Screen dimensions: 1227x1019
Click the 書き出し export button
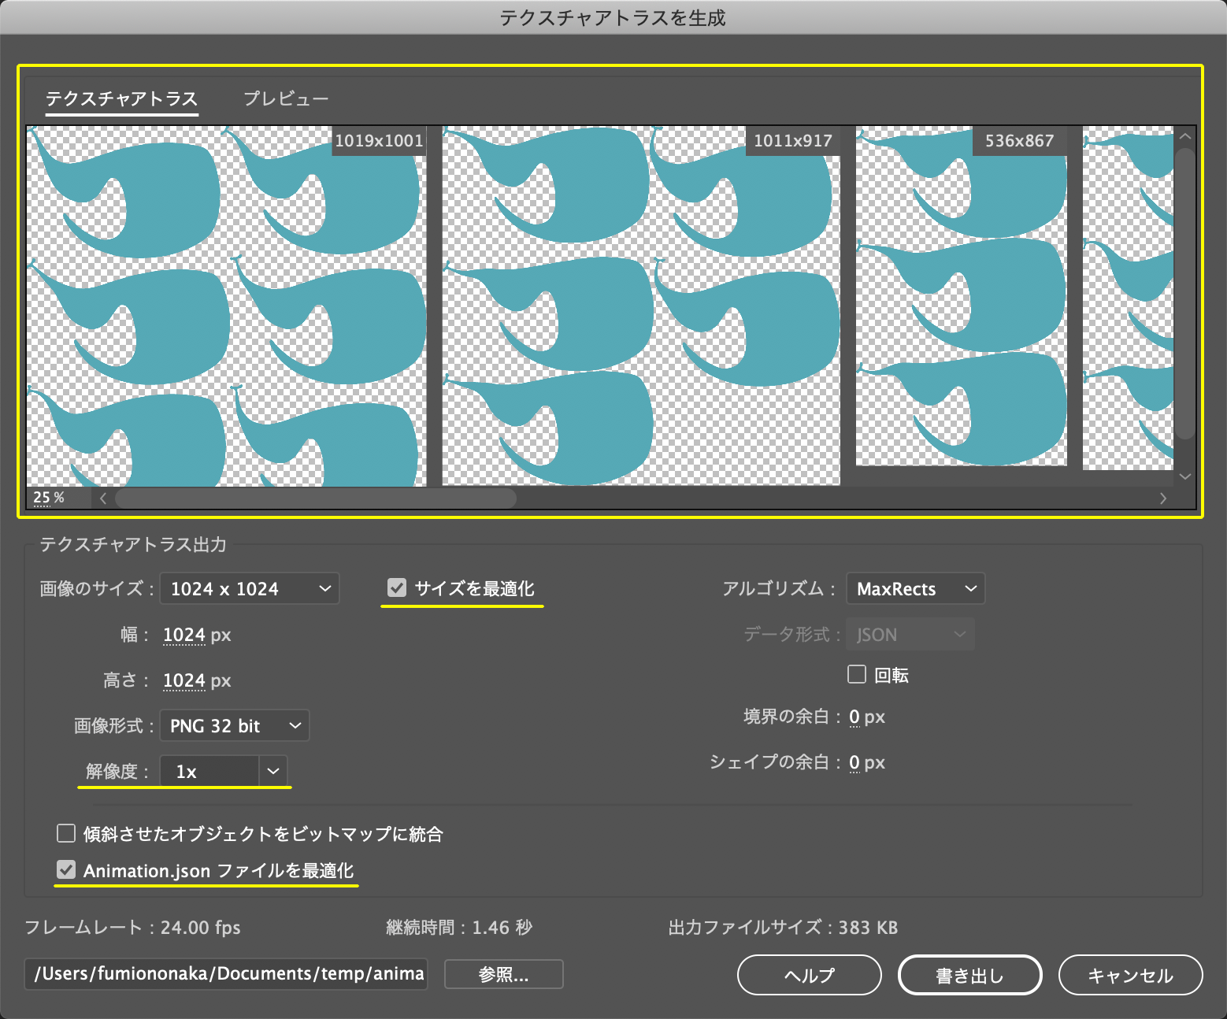(x=970, y=976)
